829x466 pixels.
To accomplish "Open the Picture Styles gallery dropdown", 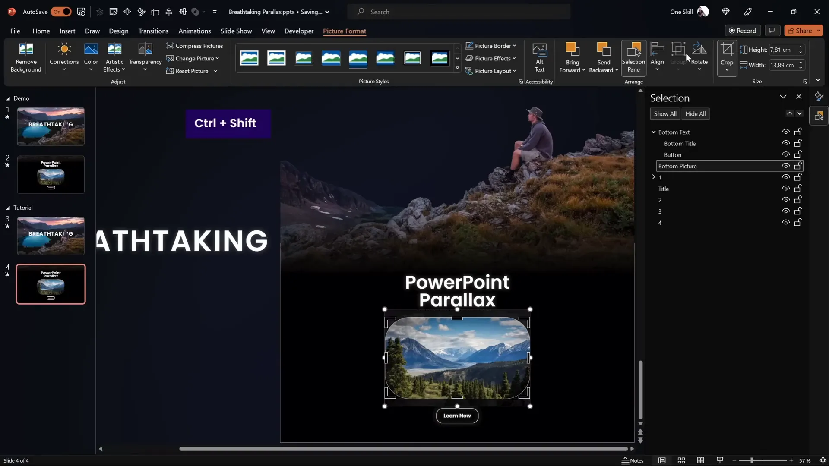I will (457, 68).
